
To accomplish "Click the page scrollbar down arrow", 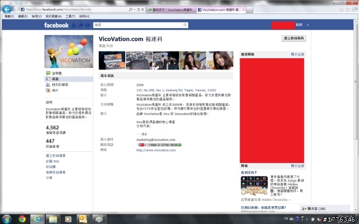I will tap(355, 209).
